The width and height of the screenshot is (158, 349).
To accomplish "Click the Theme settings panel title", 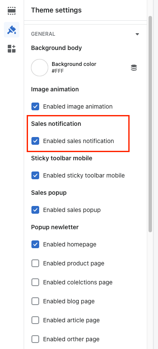I will click(56, 10).
